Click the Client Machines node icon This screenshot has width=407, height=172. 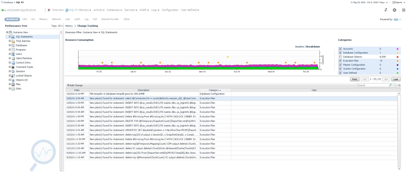point(13,58)
